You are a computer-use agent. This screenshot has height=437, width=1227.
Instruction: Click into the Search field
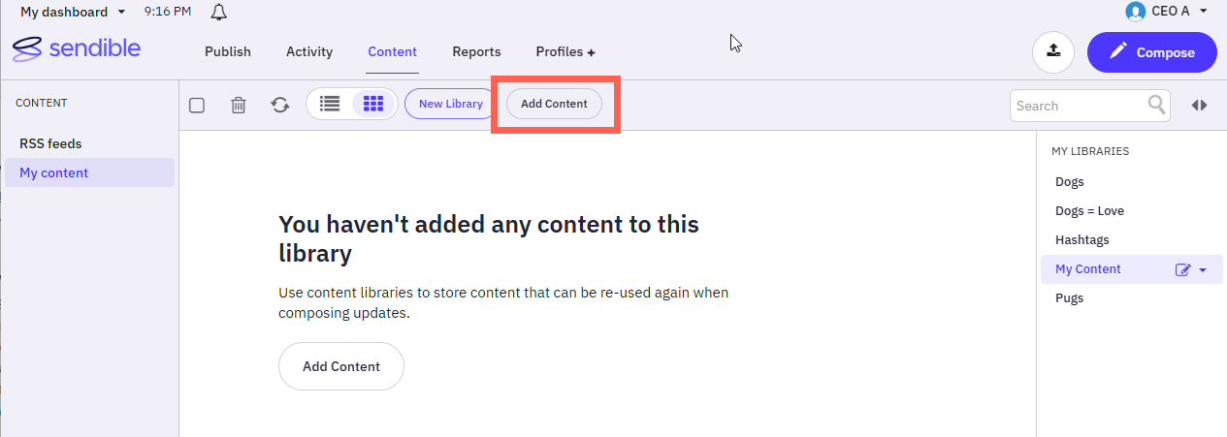pyautogui.click(x=1077, y=106)
